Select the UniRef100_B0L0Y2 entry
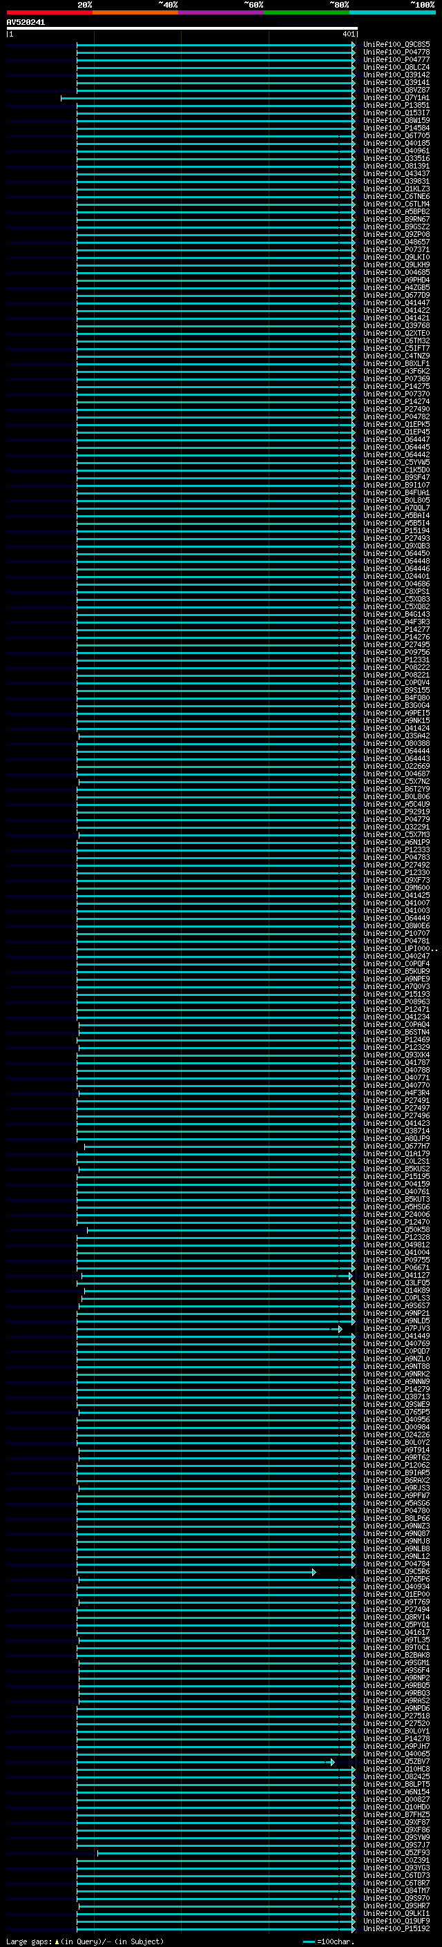Image resolution: width=442 pixels, height=1947 pixels. click(x=396, y=1442)
